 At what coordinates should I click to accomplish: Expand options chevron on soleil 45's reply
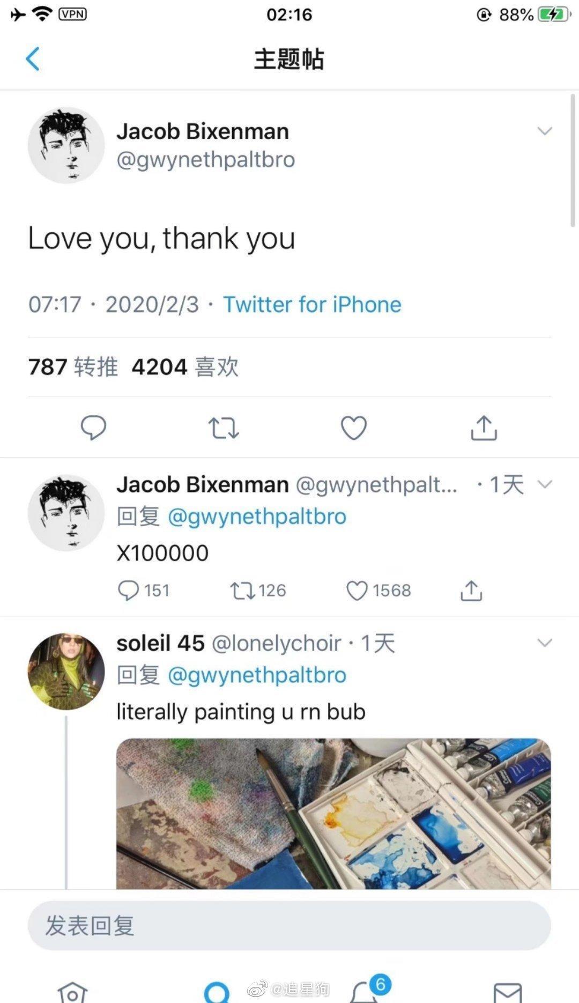[545, 643]
